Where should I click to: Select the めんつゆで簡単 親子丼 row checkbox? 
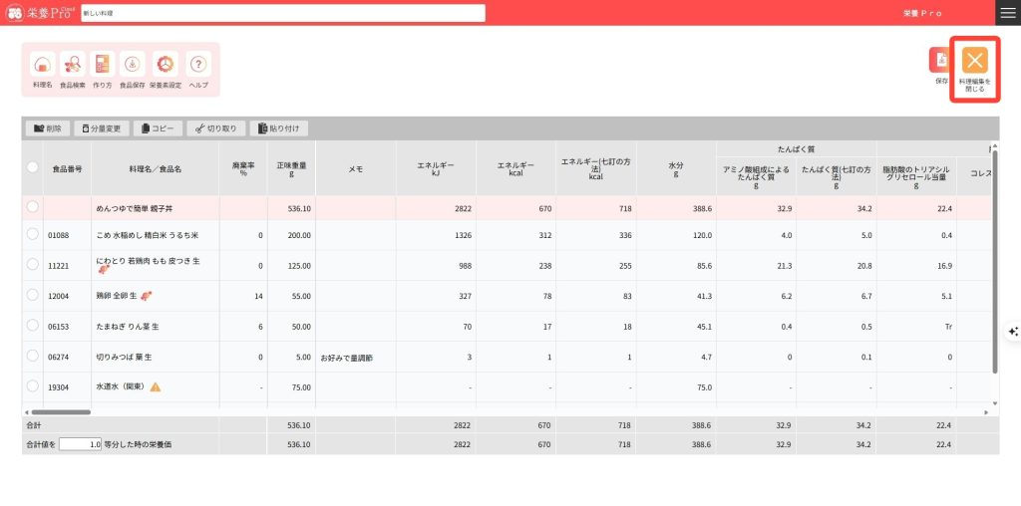33,207
